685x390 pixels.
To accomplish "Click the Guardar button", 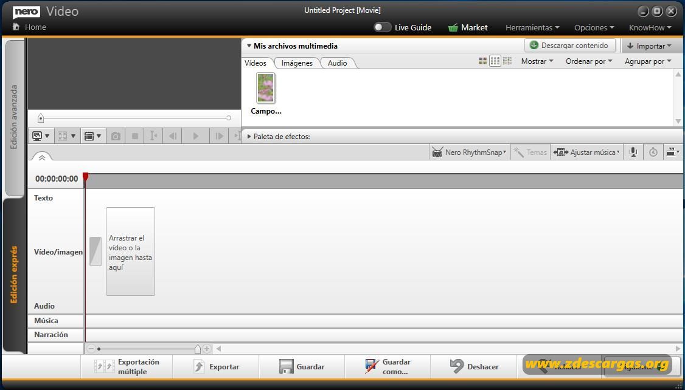I will click(301, 366).
